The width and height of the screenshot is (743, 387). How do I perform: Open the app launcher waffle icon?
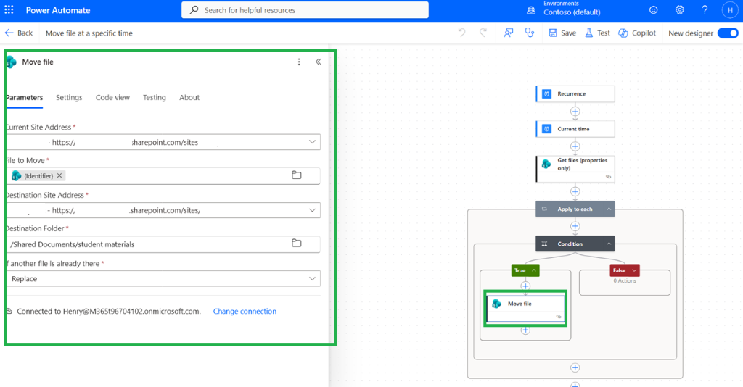point(9,10)
